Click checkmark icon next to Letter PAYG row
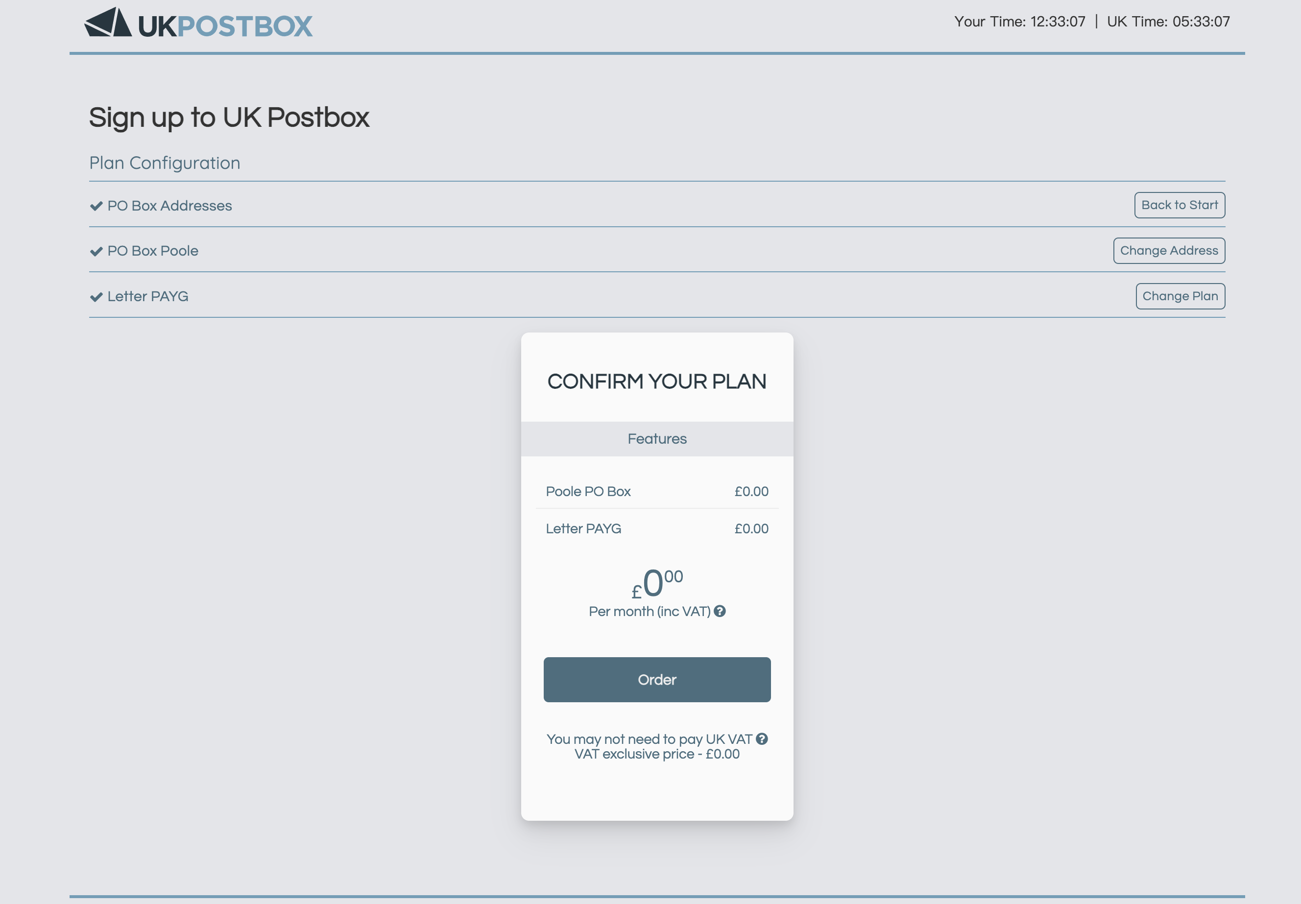1301x904 pixels. pyautogui.click(x=96, y=296)
